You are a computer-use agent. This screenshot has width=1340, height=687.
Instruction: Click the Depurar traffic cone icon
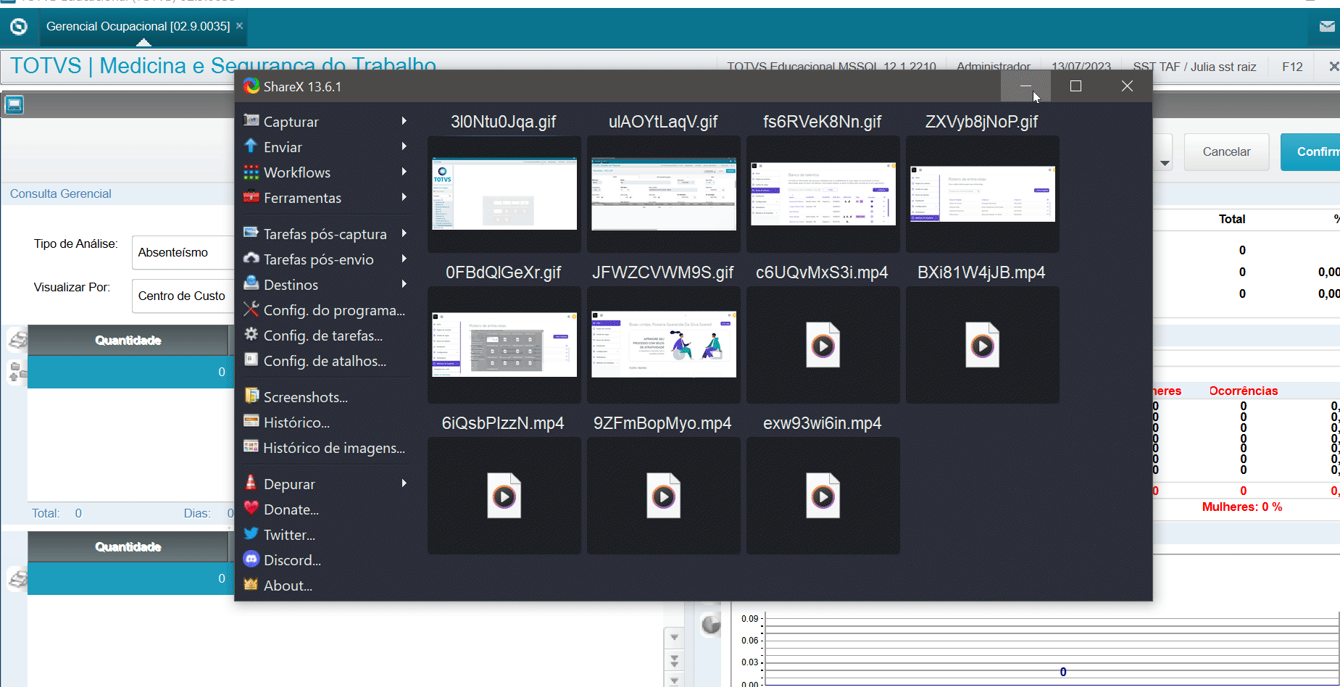coord(251,483)
